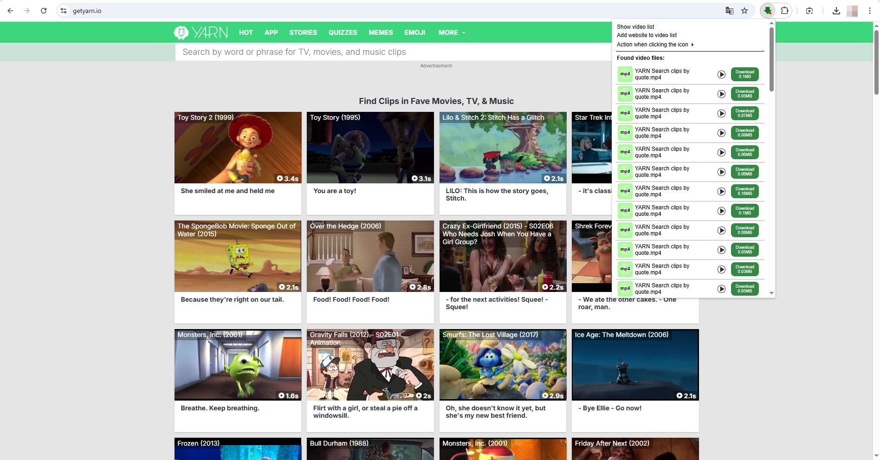Go back to the previous browser page
Screen dimensions: 880x460
(x=10, y=11)
